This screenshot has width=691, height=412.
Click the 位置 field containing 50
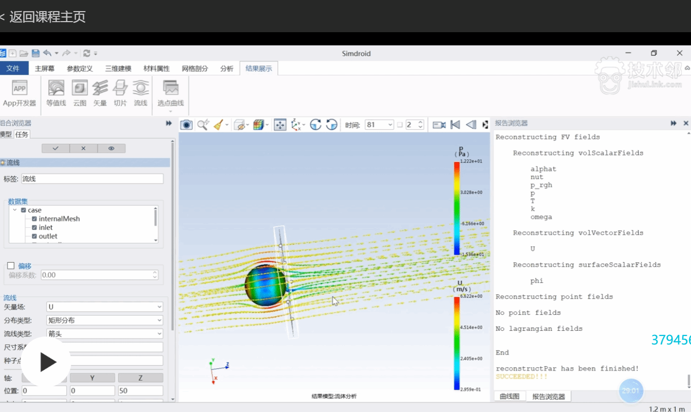pyautogui.click(x=140, y=391)
